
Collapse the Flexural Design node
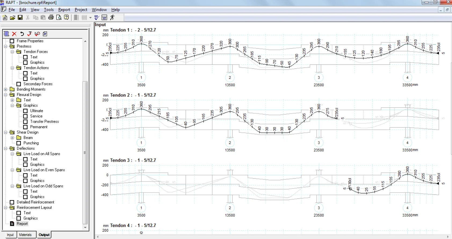click(6, 95)
